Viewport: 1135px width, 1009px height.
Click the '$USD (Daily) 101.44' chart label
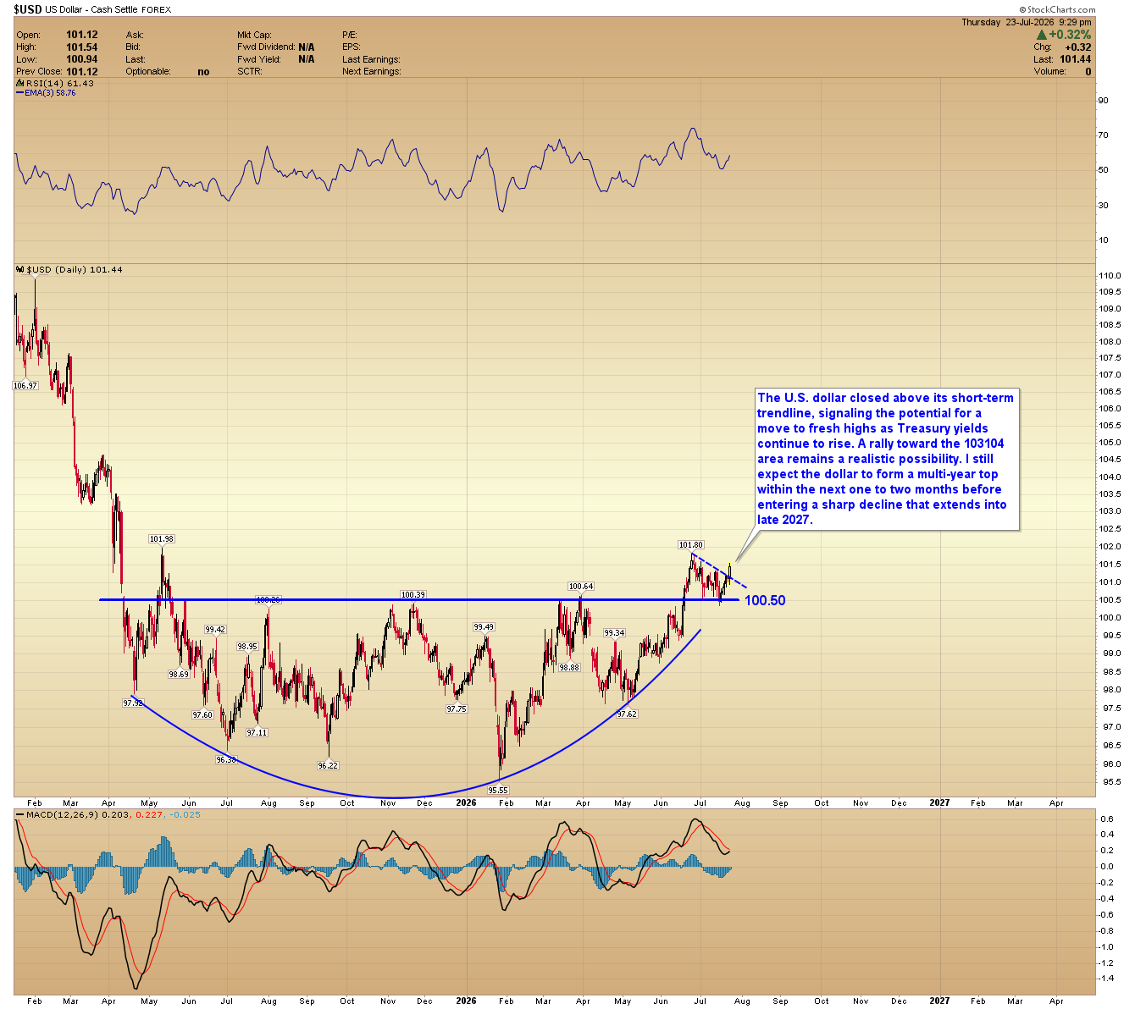tap(75, 270)
